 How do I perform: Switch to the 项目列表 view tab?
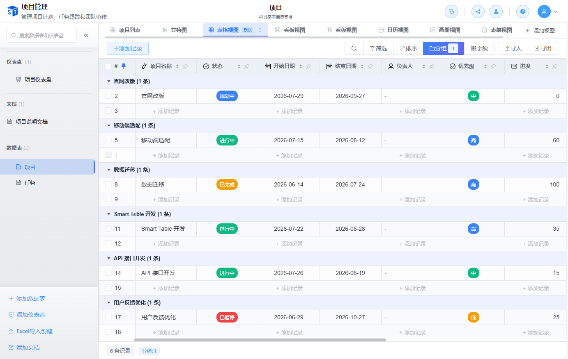pyautogui.click(x=125, y=30)
